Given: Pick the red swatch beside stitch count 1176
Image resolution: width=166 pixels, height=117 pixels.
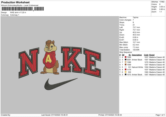Looking at the screenshot, I should [x=126, y=70].
